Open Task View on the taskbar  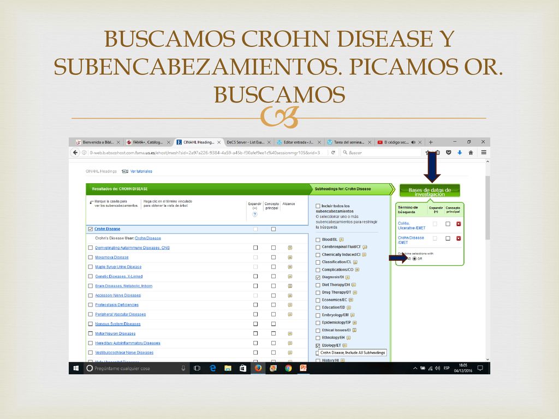tap(197, 368)
